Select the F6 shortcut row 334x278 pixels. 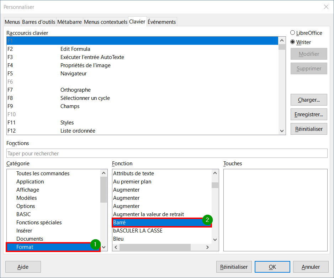click(142, 82)
